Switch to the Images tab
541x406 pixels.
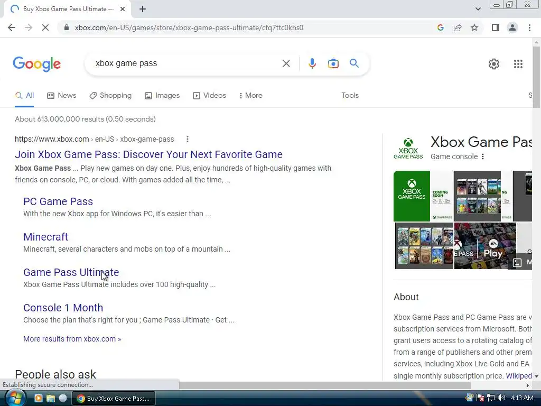tap(162, 96)
